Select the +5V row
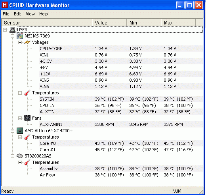The width and height of the screenshot is (206, 195). (121, 67)
